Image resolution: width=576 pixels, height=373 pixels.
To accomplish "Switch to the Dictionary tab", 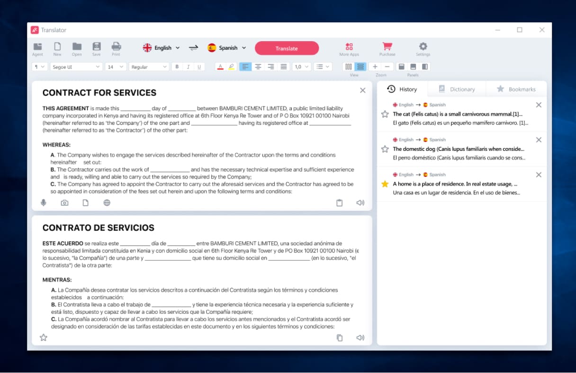I will (x=457, y=89).
